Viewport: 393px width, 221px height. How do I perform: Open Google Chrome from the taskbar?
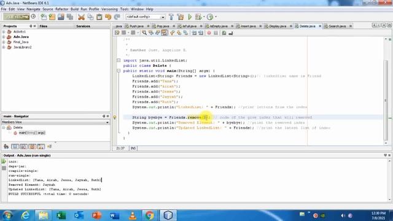(x=150, y=215)
